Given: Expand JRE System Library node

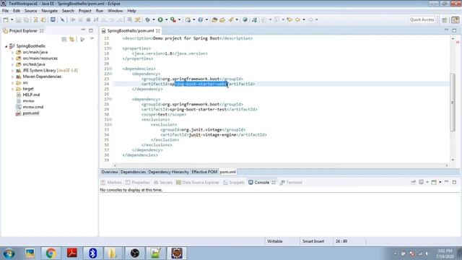Looking at the screenshot, I should point(12,71).
